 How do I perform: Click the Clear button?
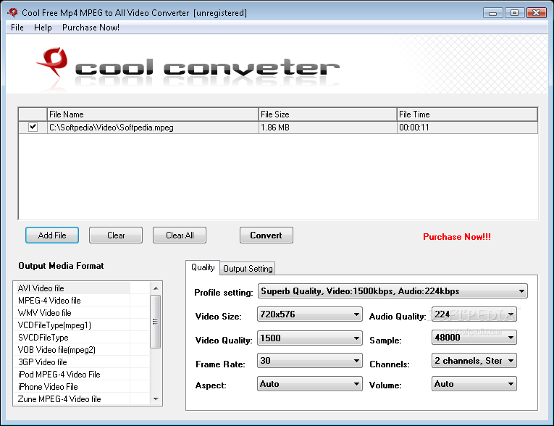(116, 235)
